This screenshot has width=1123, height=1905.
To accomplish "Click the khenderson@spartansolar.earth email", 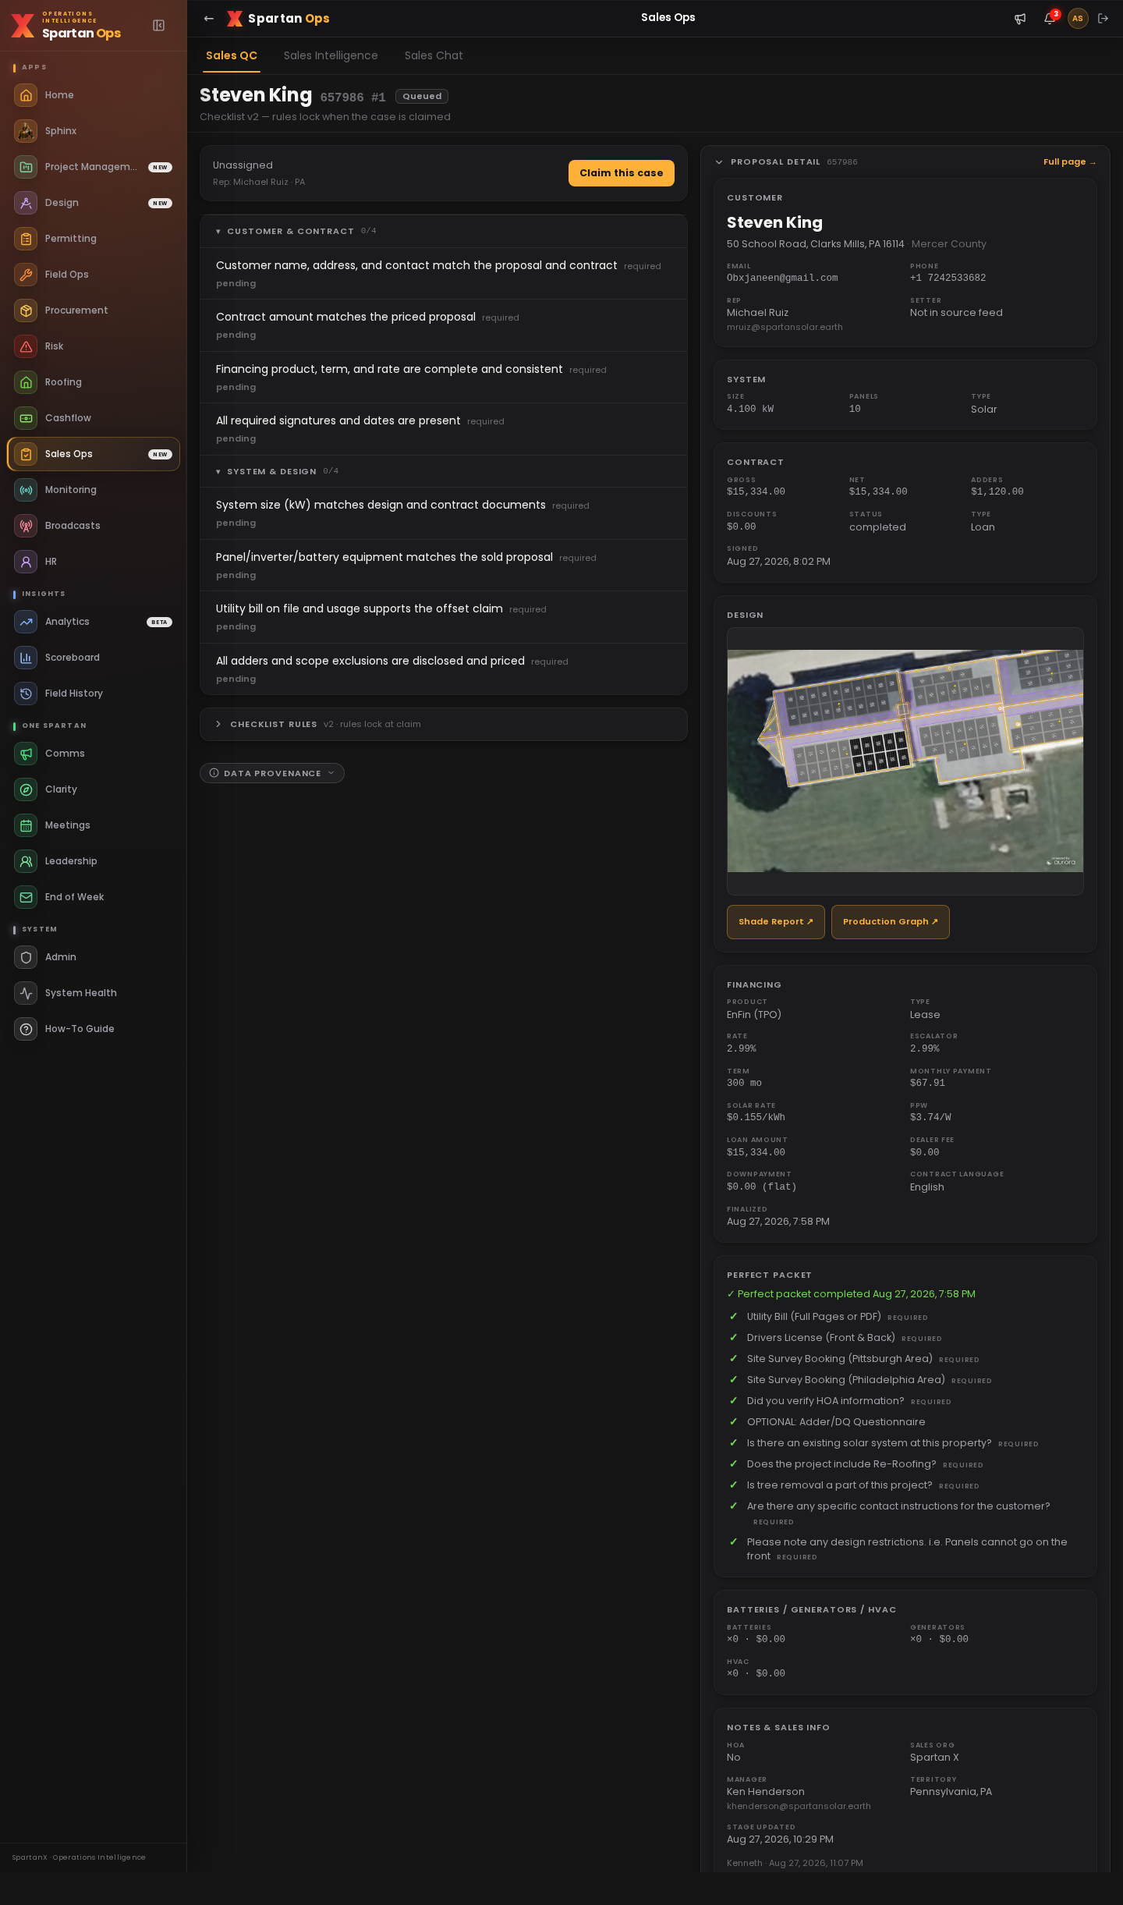I will (x=799, y=1807).
